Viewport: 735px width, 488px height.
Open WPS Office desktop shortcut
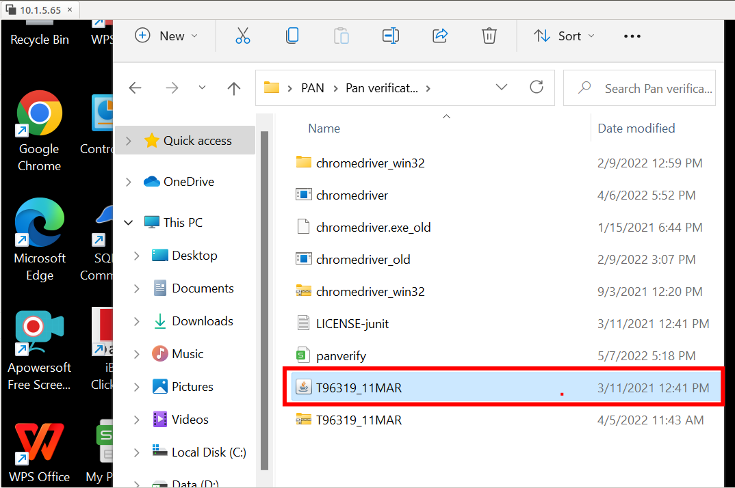tap(40, 452)
